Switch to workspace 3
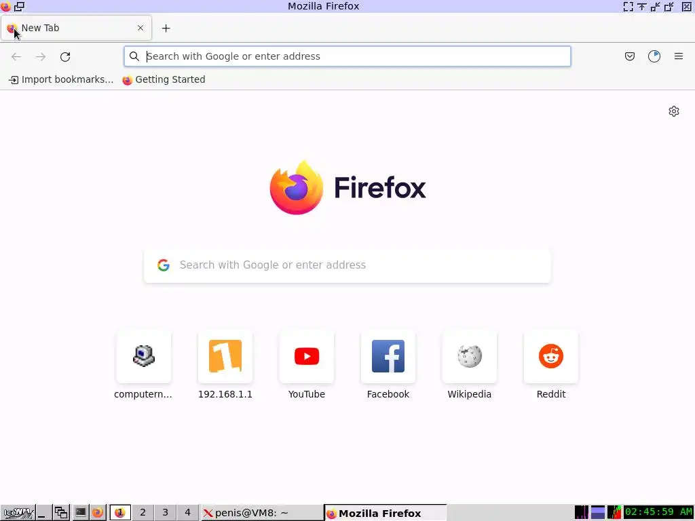 pos(166,513)
